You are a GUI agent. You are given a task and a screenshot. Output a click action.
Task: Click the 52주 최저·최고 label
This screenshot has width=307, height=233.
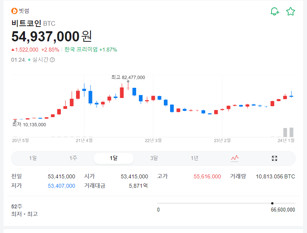tap(25, 210)
